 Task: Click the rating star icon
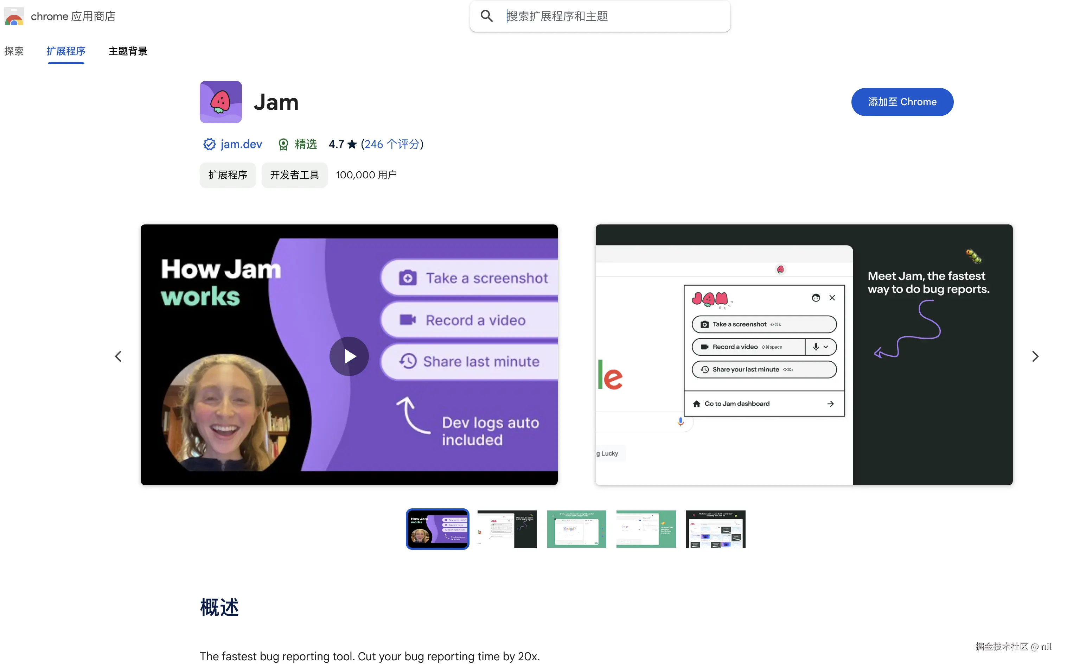(x=352, y=144)
